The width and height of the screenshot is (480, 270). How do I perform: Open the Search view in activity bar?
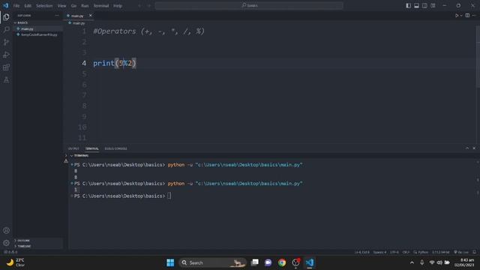(x=6, y=30)
